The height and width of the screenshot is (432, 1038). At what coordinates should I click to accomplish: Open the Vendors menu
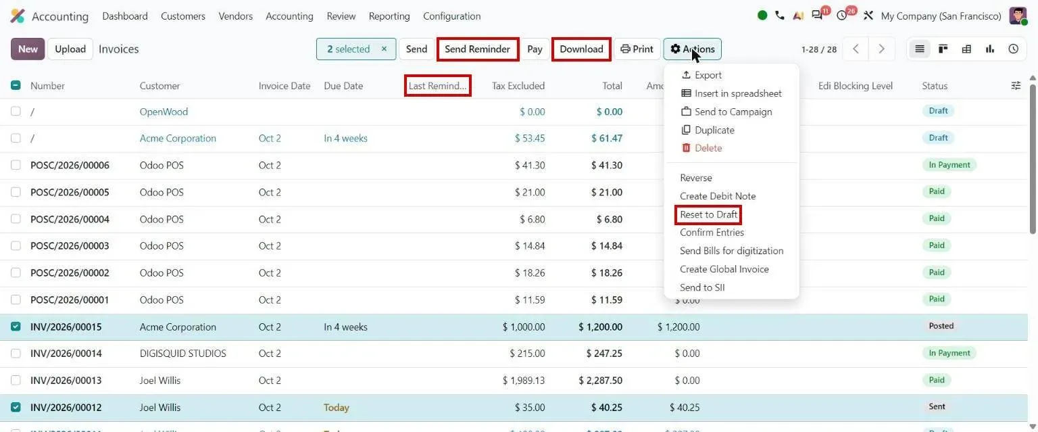(x=236, y=16)
